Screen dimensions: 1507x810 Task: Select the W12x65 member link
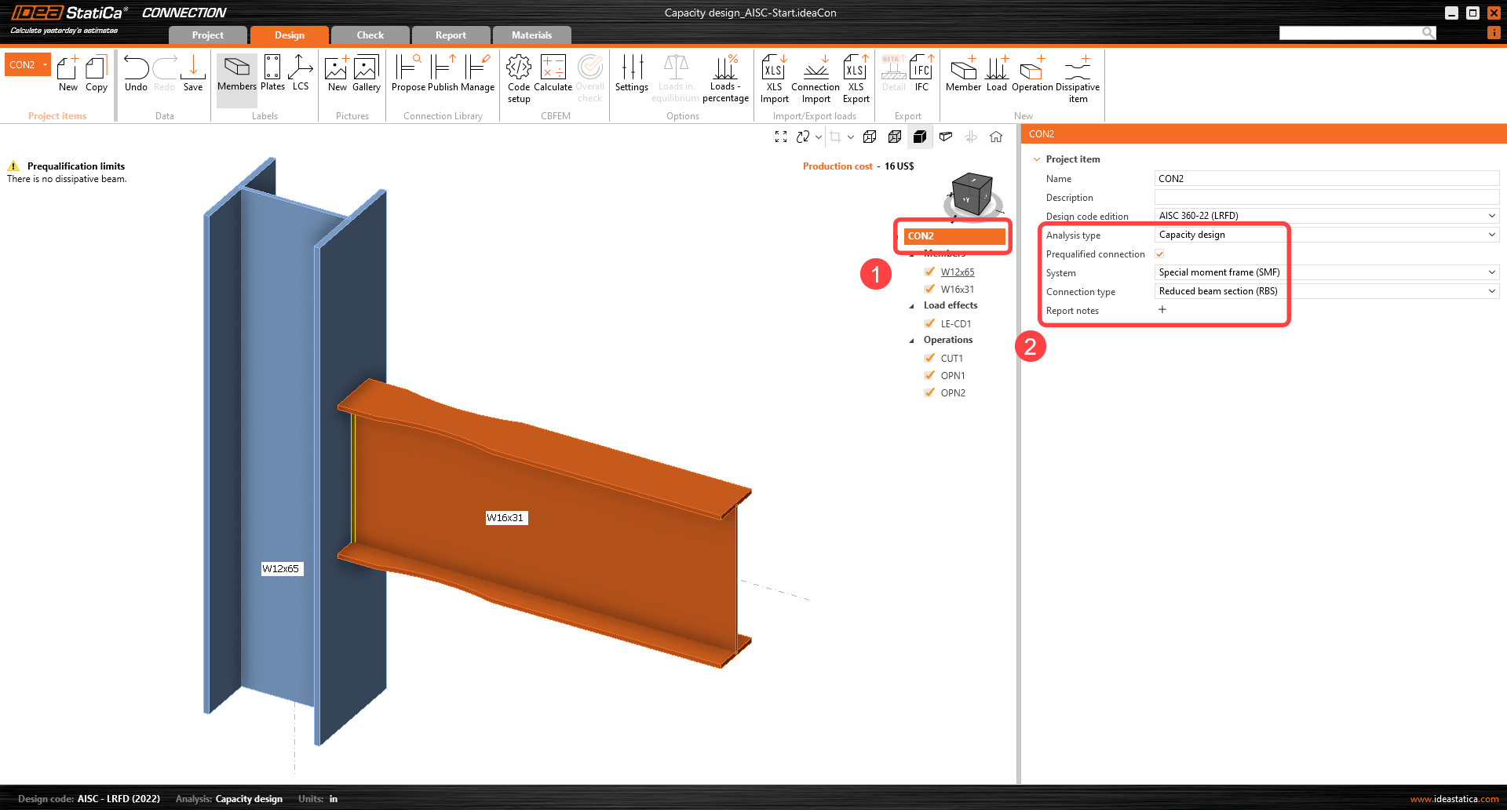click(x=958, y=272)
